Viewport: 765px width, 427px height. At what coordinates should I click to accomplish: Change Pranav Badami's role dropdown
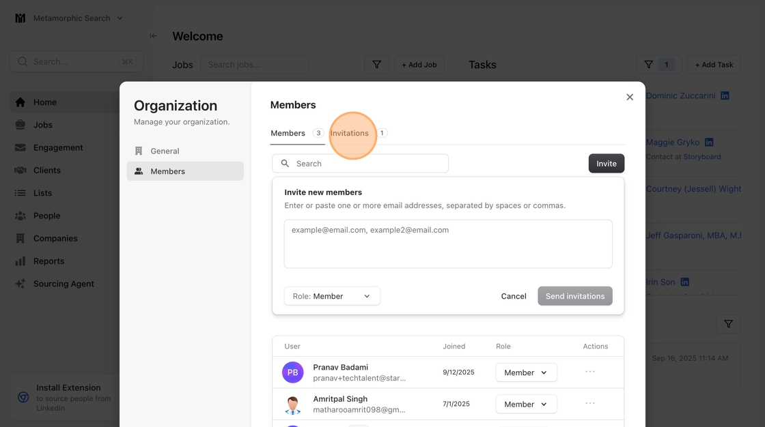click(525, 372)
